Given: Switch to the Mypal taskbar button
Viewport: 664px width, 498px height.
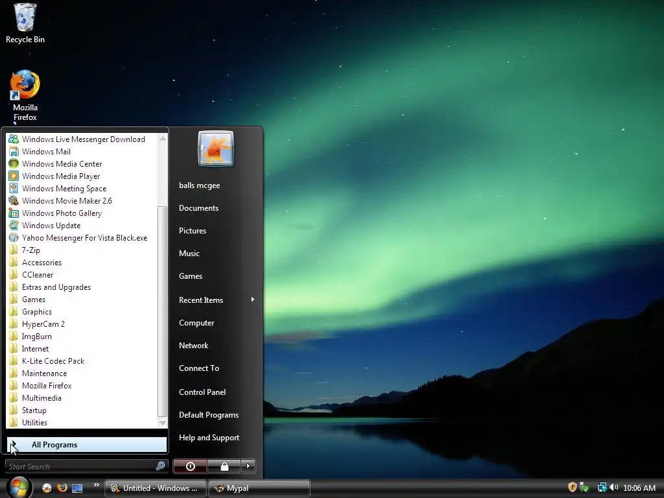Looking at the screenshot, I should pyautogui.click(x=259, y=488).
